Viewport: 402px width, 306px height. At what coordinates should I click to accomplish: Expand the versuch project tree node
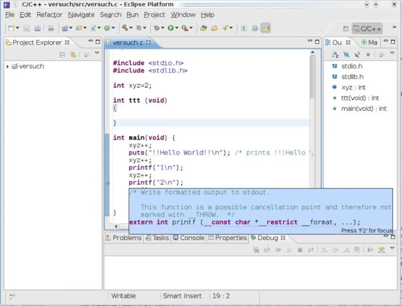(8, 66)
